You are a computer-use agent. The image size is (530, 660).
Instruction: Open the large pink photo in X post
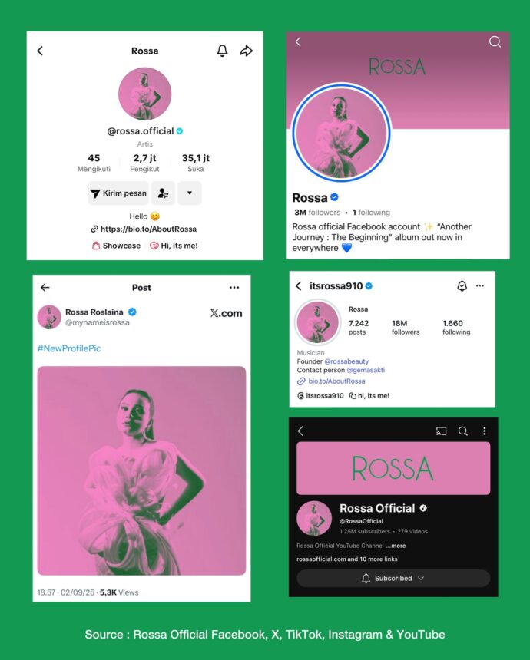pos(141,470)
